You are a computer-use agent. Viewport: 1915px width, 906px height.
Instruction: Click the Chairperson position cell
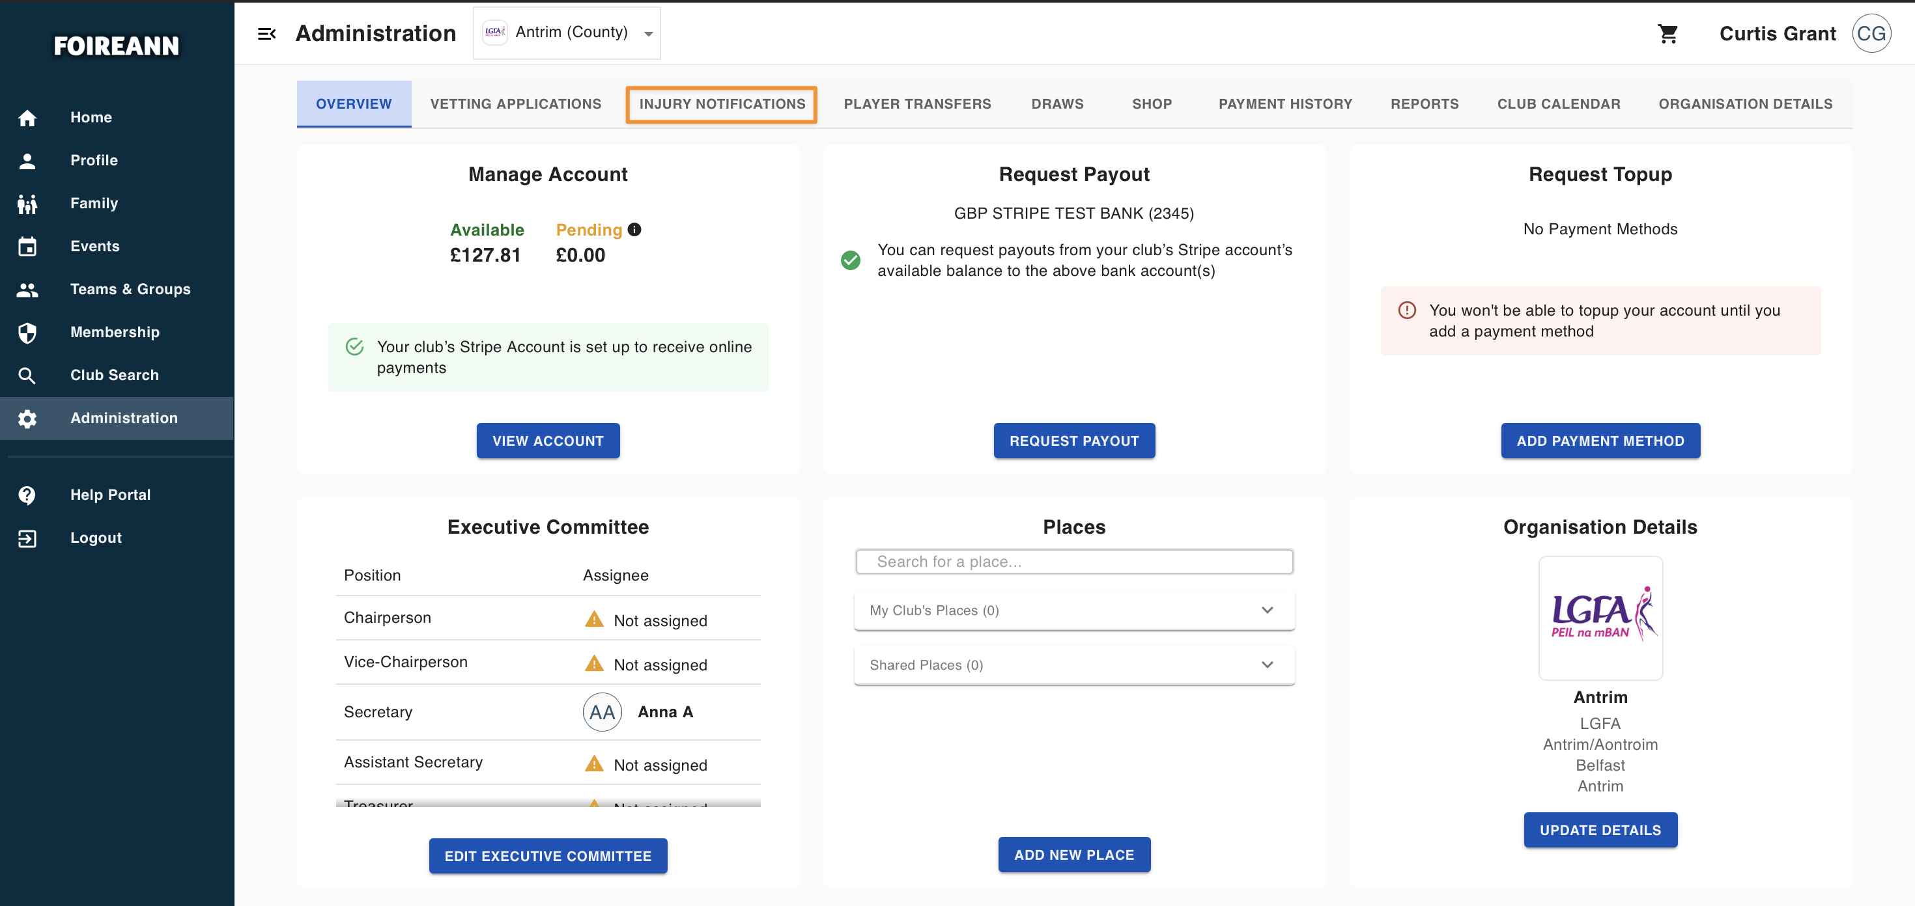pyautogui.click(x=388, y=618)
